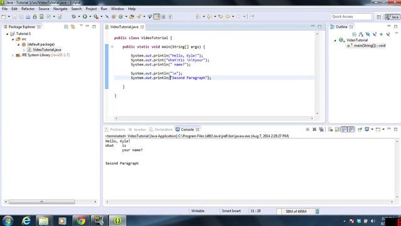401x226 pixels.
Task: Switch to the Problems tab
Action: click(115, 129)
